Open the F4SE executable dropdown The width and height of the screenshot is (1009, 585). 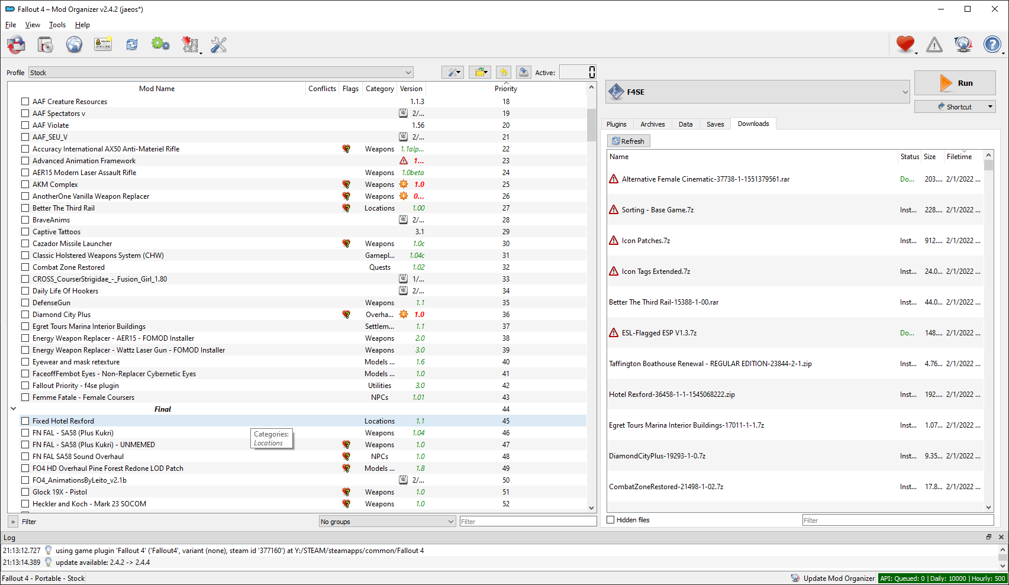[x=757, y=92]
